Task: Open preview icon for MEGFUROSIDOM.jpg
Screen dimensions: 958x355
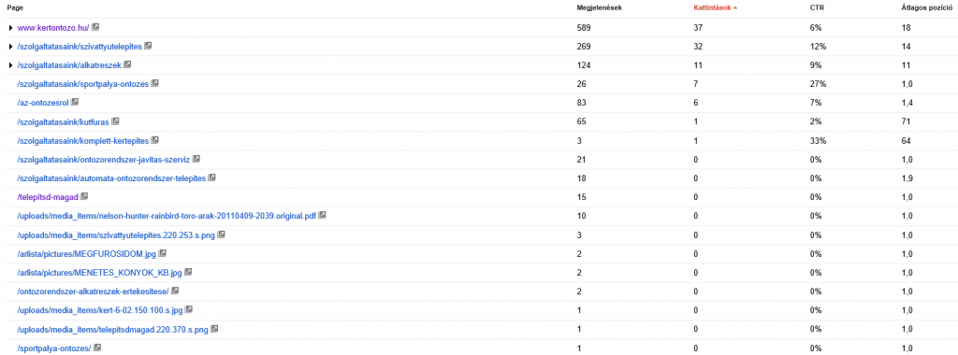Action: click(163, 253)
